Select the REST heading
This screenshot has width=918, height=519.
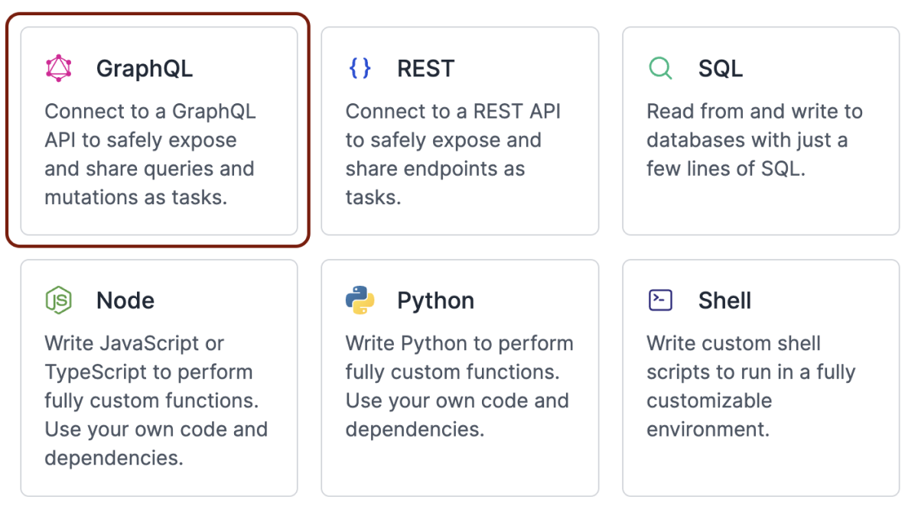(x=426, y=69)
